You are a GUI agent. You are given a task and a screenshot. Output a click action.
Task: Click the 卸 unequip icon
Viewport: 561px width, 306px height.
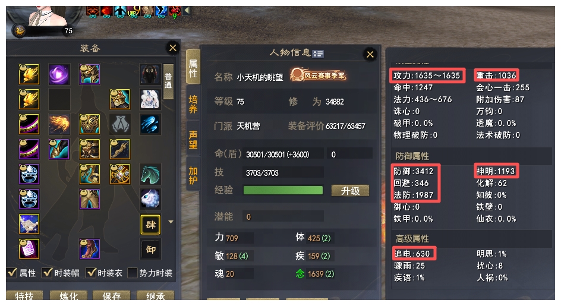150,249
